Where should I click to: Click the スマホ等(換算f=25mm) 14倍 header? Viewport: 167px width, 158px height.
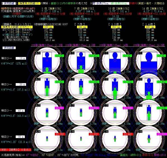tap(113, 45)
